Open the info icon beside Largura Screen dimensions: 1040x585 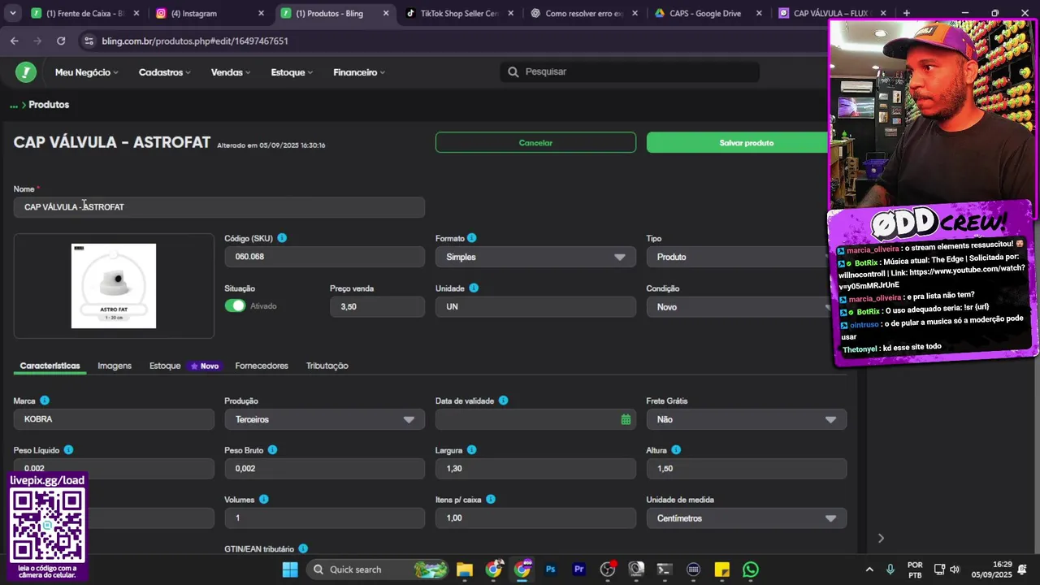(x=471, y=450)
